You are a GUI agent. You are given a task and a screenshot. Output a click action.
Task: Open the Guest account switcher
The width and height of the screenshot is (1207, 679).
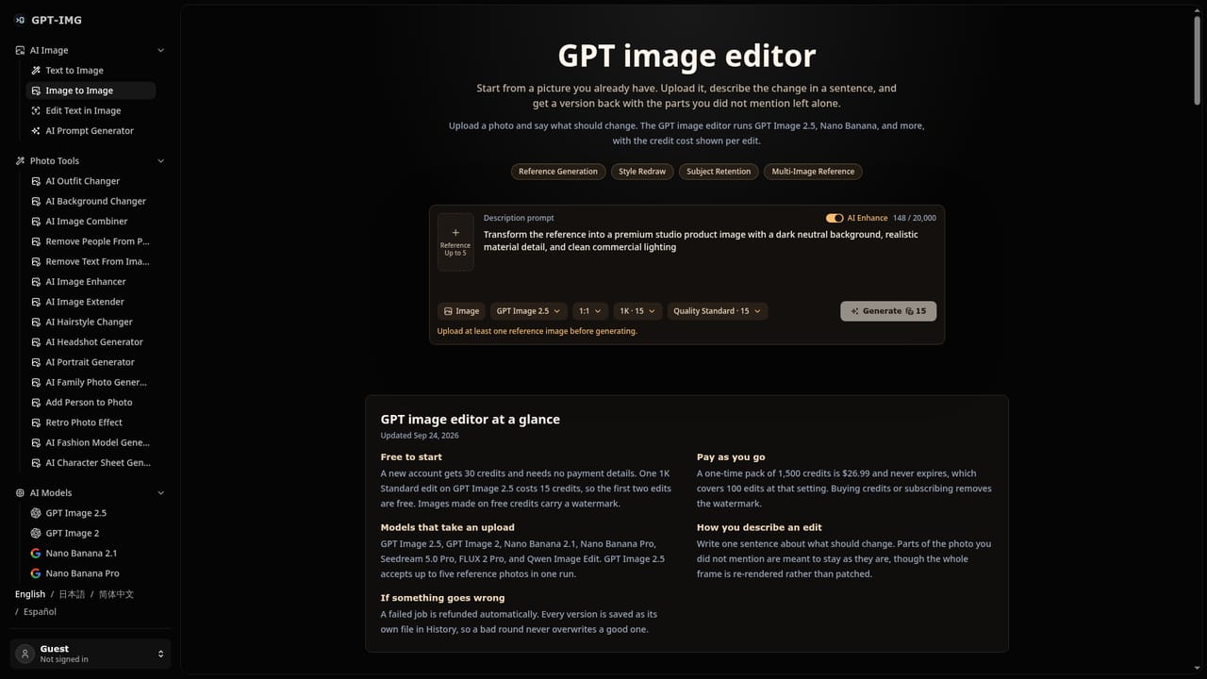(91, 654)
